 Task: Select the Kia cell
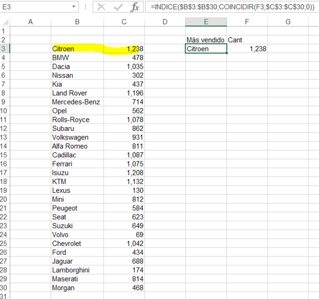pyautogui.click(x=77, y=84)
